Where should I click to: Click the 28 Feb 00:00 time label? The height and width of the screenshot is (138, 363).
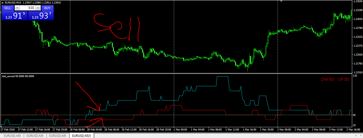coord(78,130)
